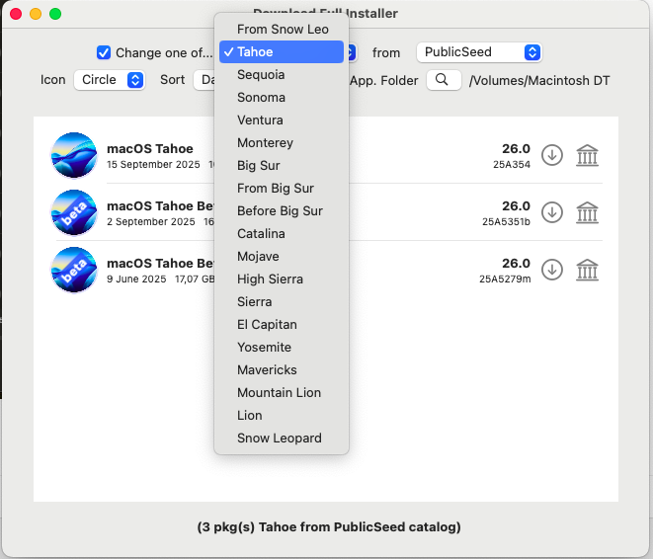Select Monterey in the menu
This screenshot has width=653, height=559.
click(x=282, y=143)
